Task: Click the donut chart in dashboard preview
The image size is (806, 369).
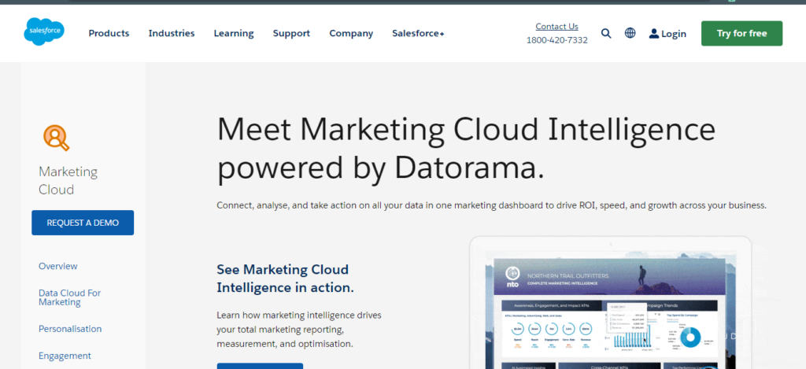Action: tap(690, 338)
